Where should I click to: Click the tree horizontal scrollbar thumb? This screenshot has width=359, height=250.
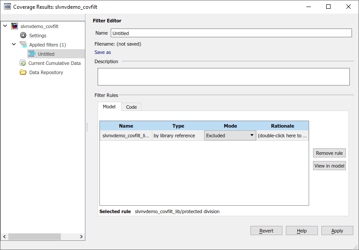click(x=35, y=236)
